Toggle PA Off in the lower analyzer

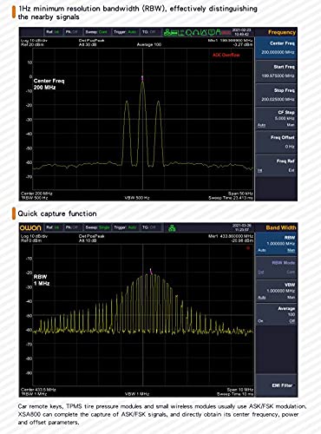(72, 227)
